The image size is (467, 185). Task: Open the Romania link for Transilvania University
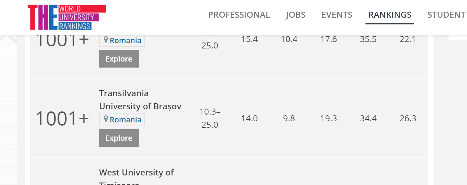click(x=126, y=120)
